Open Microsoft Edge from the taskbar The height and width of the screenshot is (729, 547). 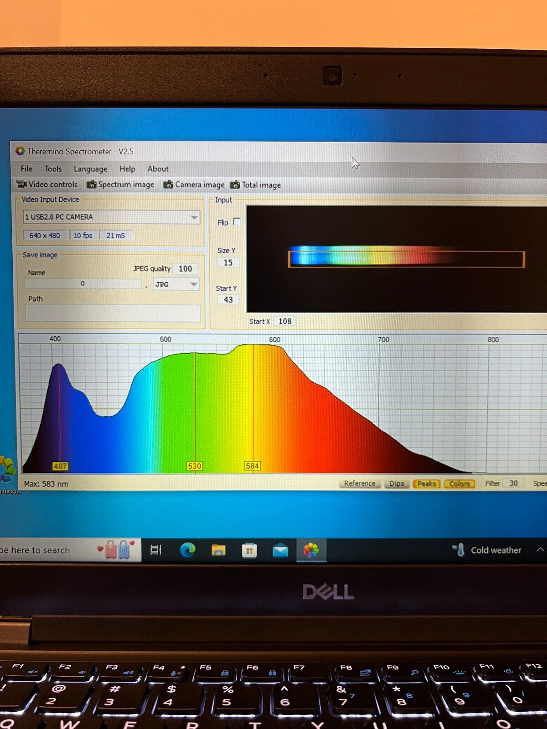pos(188,550)
